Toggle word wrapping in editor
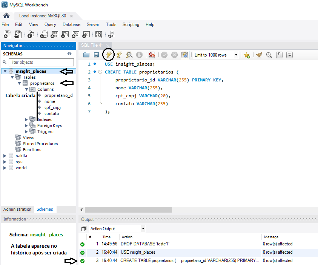The height and width of the screenshot is (265, 318). click(289, 55)
